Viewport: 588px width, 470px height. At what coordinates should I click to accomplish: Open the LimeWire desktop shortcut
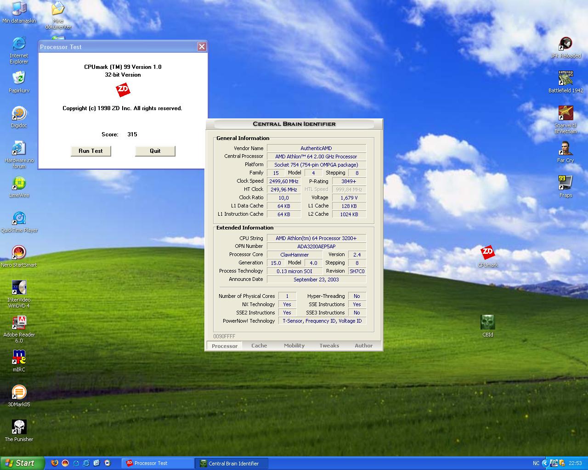19,184
